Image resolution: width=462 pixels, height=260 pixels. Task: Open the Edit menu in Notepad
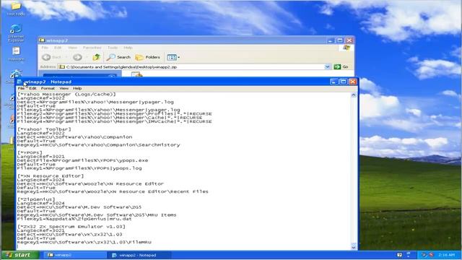(x=32, y=88)
